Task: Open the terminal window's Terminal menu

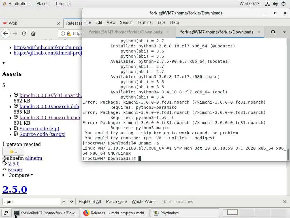Action: (x=145, y=22)
